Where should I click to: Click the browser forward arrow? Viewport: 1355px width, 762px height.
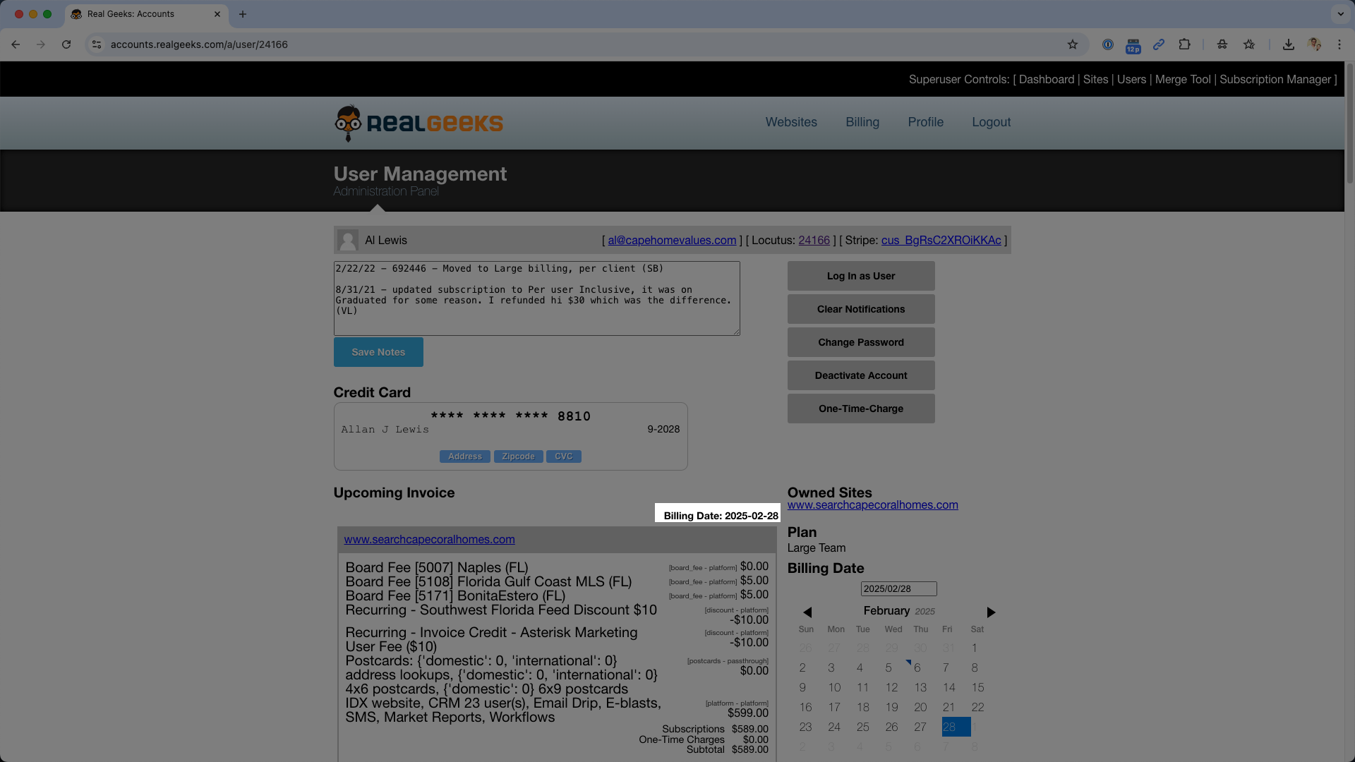point(41,44)
